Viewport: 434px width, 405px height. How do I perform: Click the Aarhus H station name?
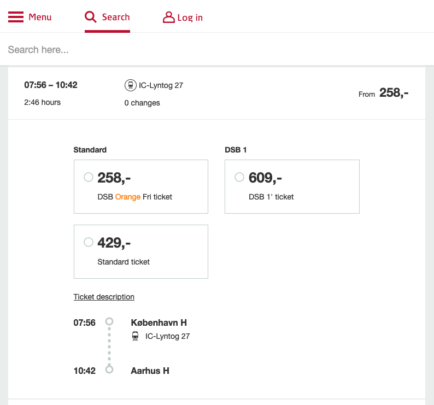point(150,371)
